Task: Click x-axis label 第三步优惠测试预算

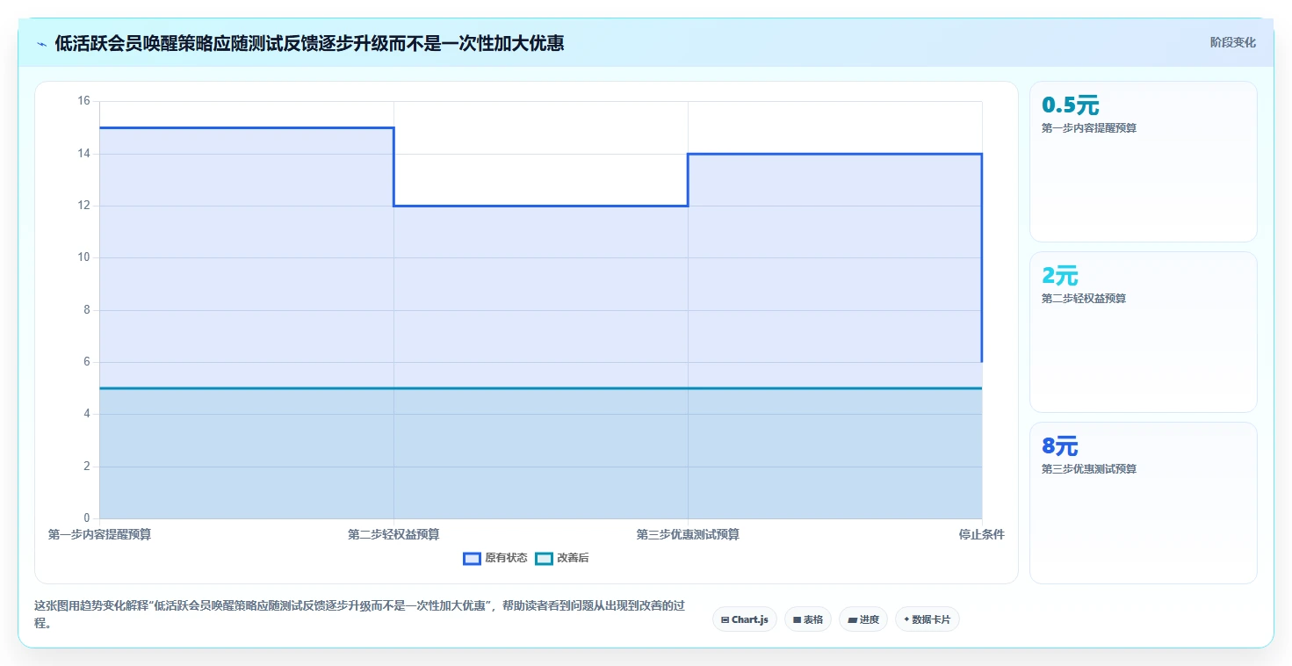Action: tap(688, 534)
